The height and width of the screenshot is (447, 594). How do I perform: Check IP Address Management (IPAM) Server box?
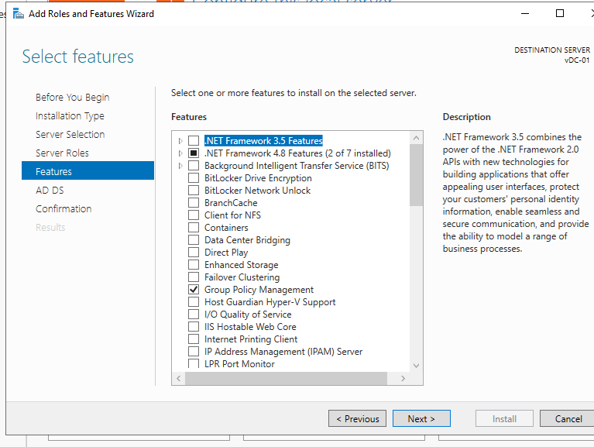pos(194,352)
